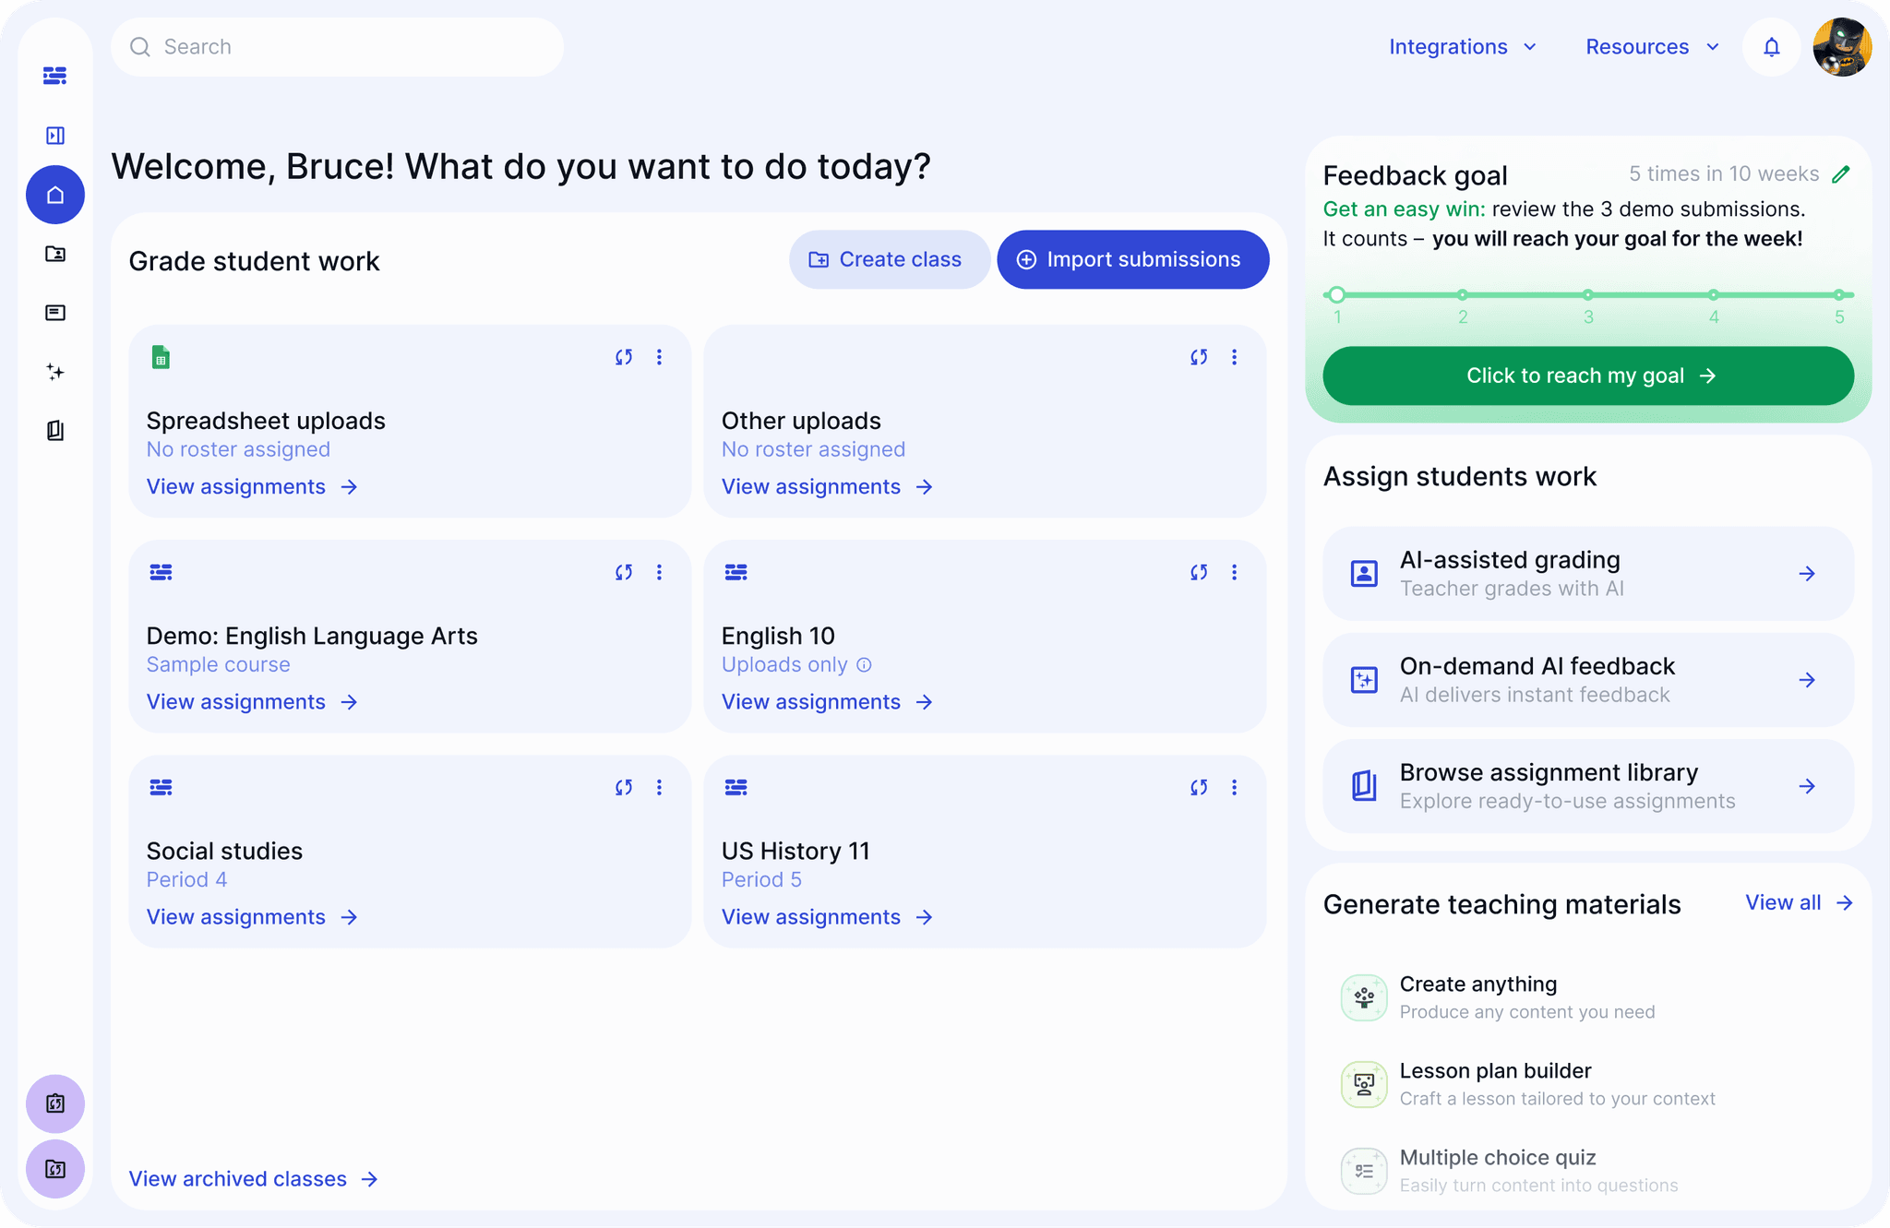The width and height of the screenshot is (1890, 1228).
Task: Open the assignment library book icon
Action: (55, 431)
